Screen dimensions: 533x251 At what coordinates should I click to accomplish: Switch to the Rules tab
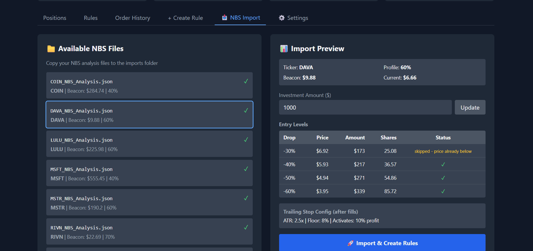tap(91, 18)
